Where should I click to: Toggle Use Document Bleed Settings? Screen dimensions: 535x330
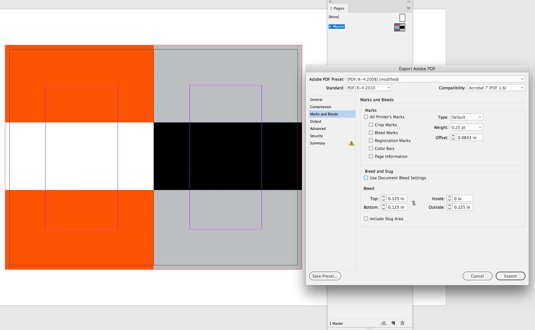pos(366,178)
